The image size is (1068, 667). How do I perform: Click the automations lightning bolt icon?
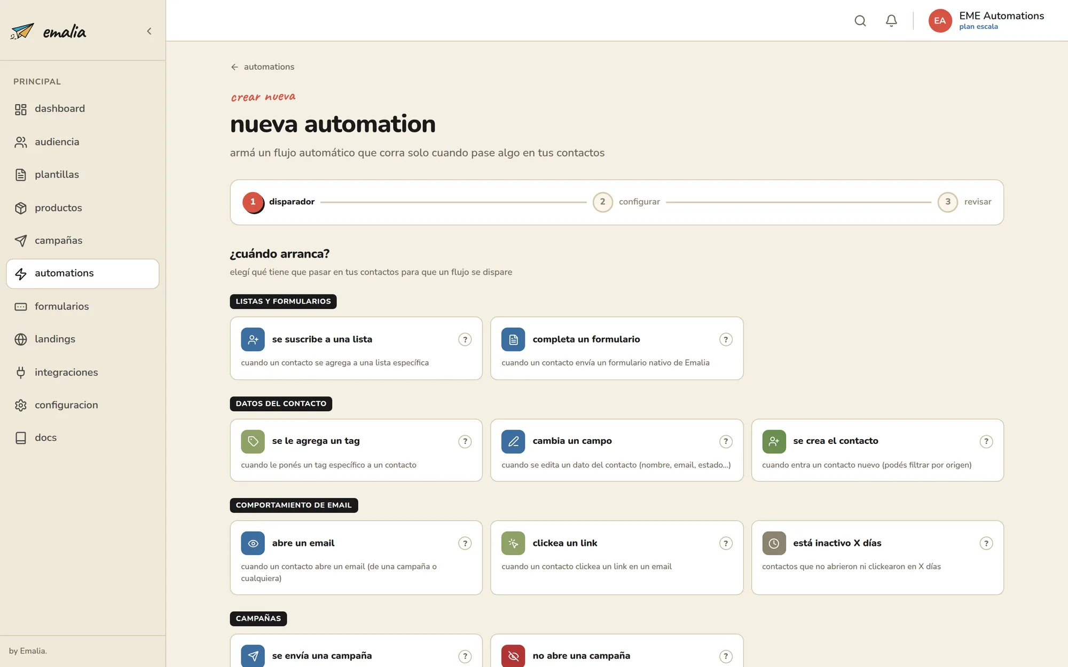pyautogui.click(x=21, y=274)
